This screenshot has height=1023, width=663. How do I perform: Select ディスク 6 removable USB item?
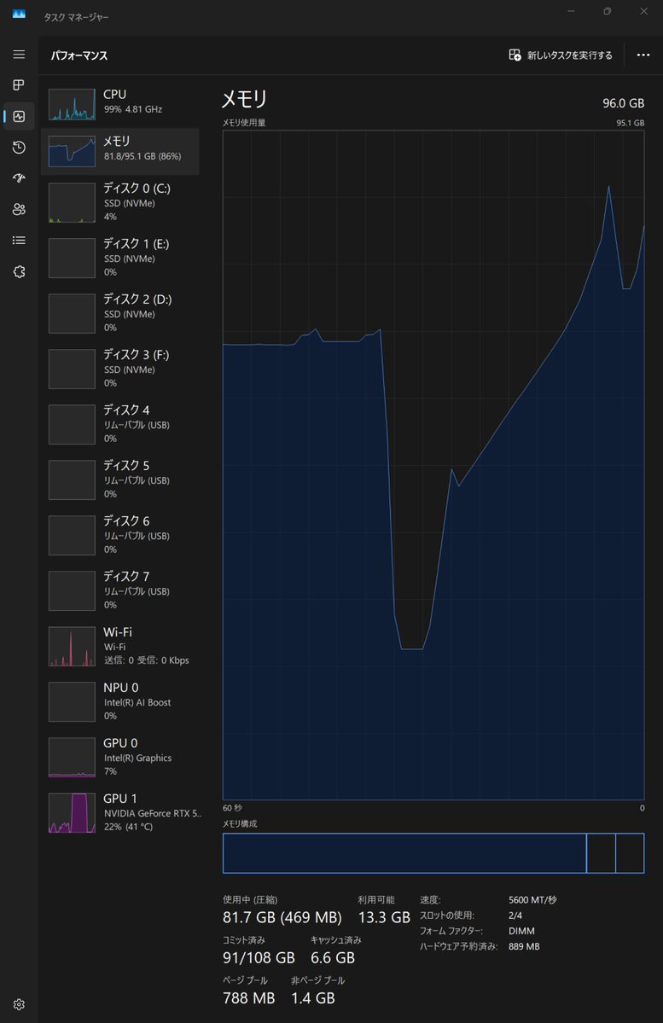pyautogui.click(x=120, y=536)
